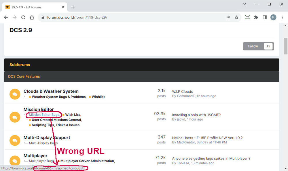This screenshot has width=288, height=171.
Task: Open Mission Editor Bugs subforum link
Action: pos(44,115)
